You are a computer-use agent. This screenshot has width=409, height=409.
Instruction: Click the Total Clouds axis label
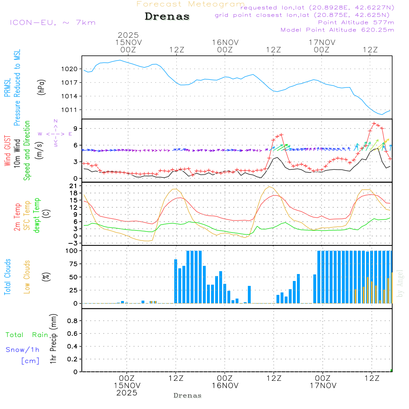(x=8, y=277)
